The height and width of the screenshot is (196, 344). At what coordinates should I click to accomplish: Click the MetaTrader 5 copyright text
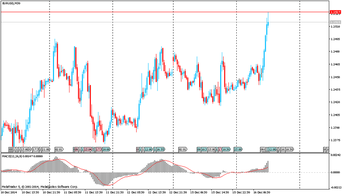(x=40, y=187)
